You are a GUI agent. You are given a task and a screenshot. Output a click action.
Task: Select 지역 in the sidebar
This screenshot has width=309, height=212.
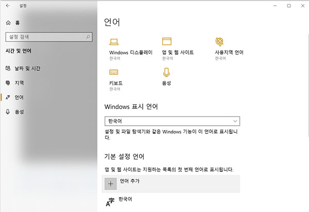[20, 83]
